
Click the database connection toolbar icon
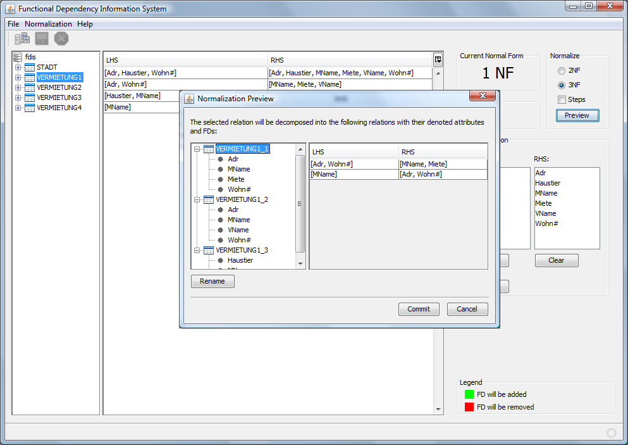[x=22, y=39]
